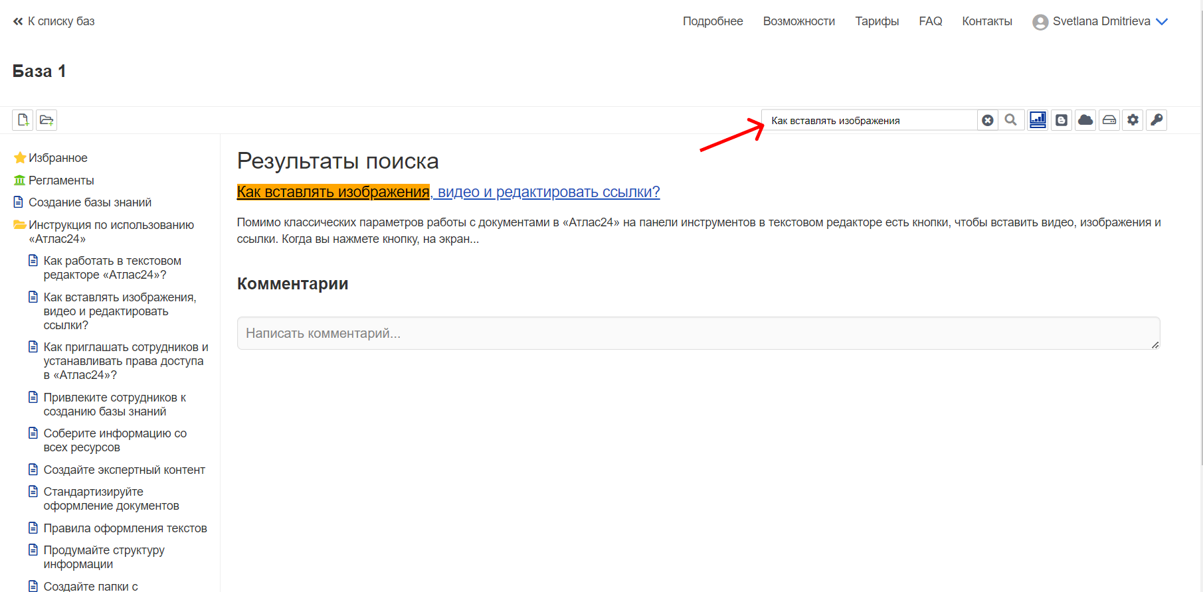
Task: Open Соберите информацию со всех ресурсов
Action: pos(115,440)
